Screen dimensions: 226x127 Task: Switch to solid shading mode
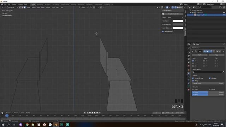coord(178,7)
